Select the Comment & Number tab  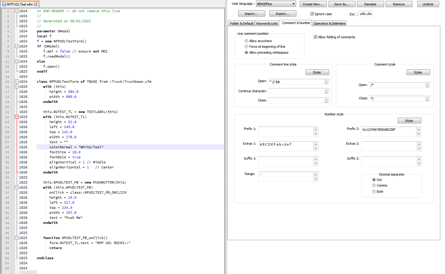click(296, 23)
